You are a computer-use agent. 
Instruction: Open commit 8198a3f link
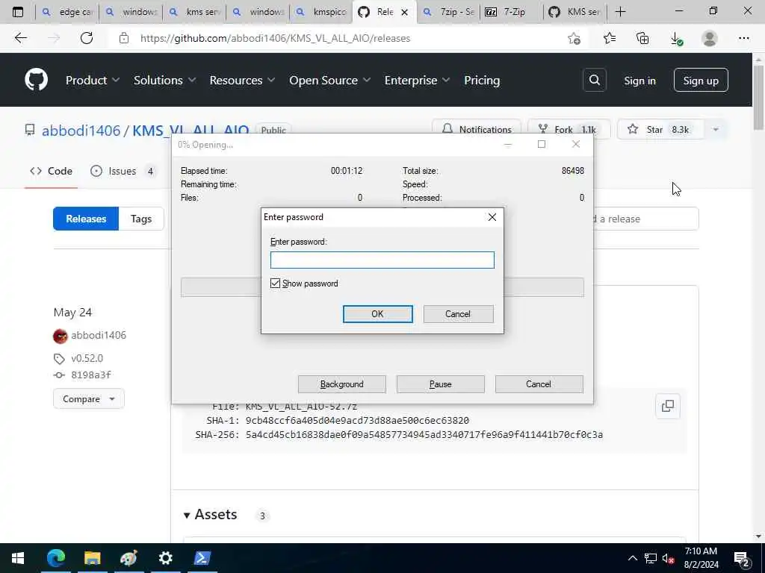tap(90, 375)
